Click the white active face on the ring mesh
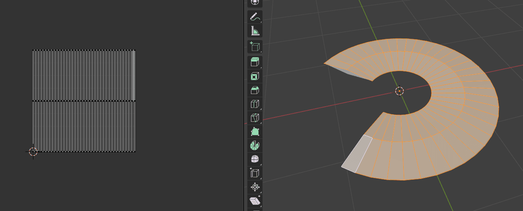Viewport: 523px width, 211px height. [x=357, y=154]
